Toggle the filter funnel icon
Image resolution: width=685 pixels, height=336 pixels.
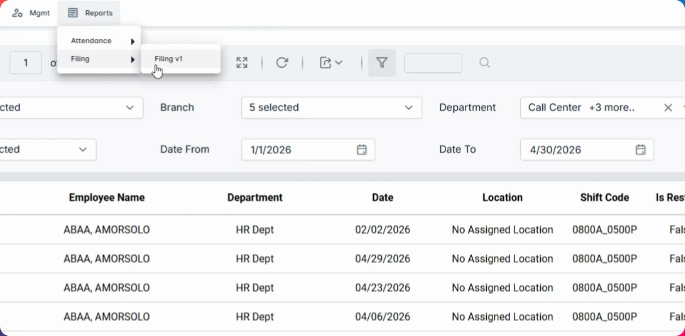pos(382,63)
